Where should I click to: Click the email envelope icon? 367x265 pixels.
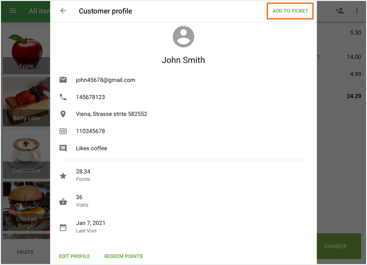(63, 80)
